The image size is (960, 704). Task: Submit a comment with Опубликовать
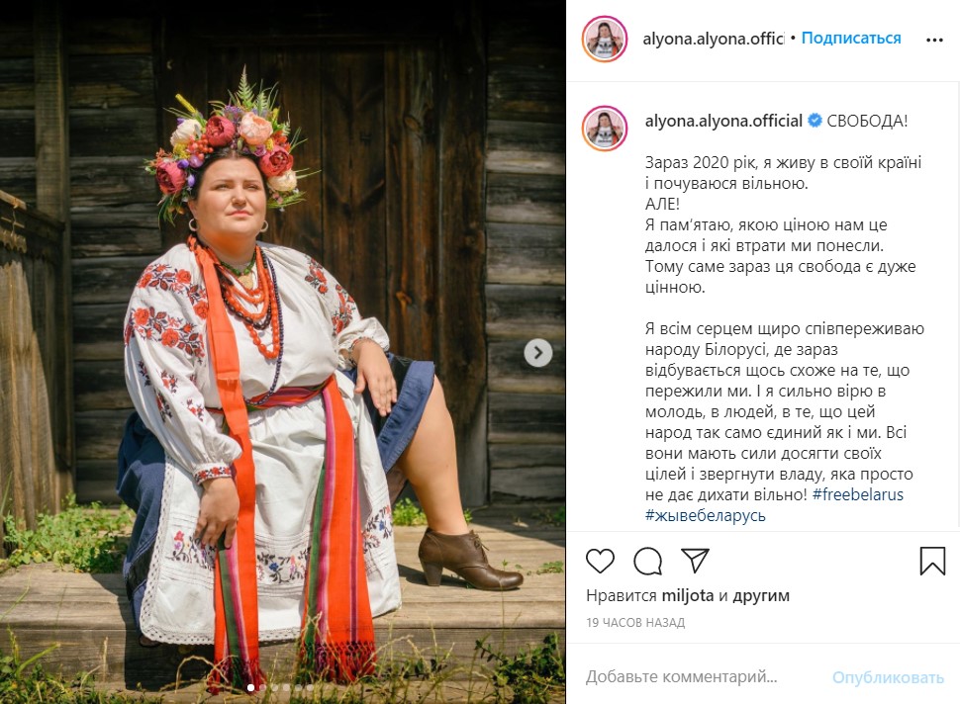tap(888, 677)
